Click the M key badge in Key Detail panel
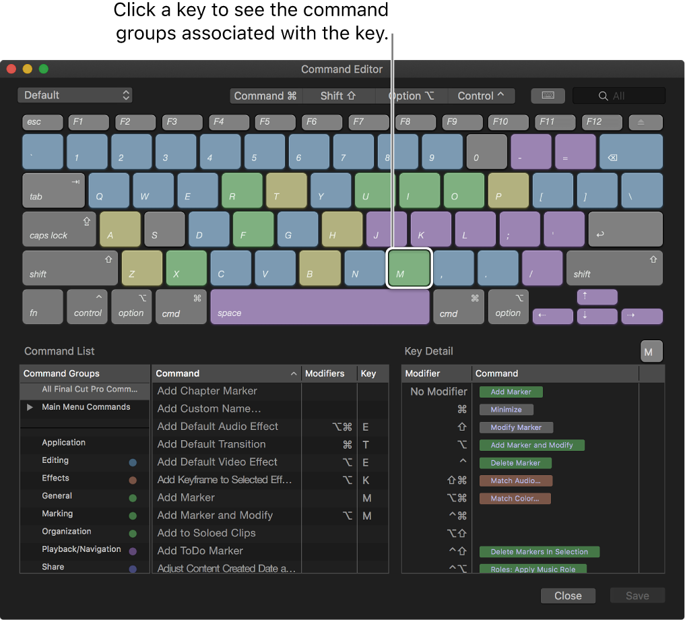The image size is (687, 620). 651,351
